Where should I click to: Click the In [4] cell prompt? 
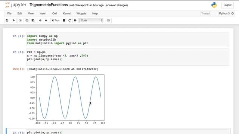tap(19, 133)
